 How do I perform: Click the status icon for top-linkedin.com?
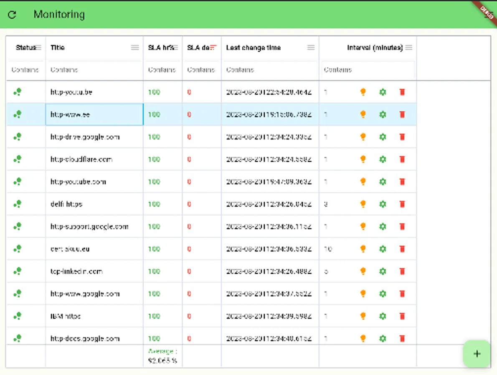pyautogui.click(x=17, y=271)
